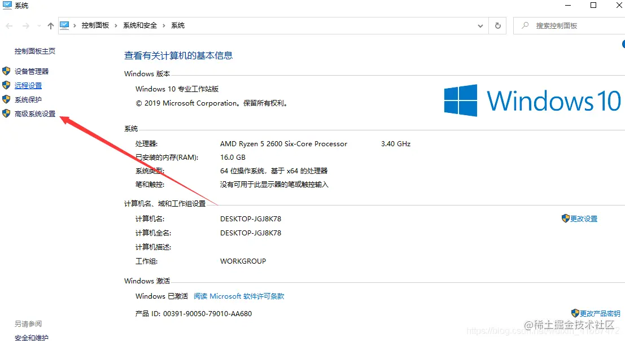Click the 16.0 GB installed RAM value

point(233,158)
